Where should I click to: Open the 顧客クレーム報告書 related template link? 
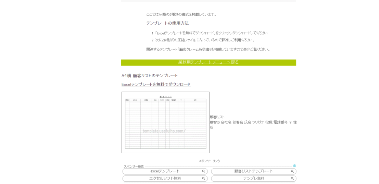tap(194, 50)
